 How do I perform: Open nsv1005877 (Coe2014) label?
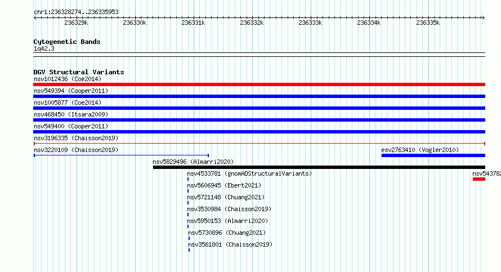(68, 102)
